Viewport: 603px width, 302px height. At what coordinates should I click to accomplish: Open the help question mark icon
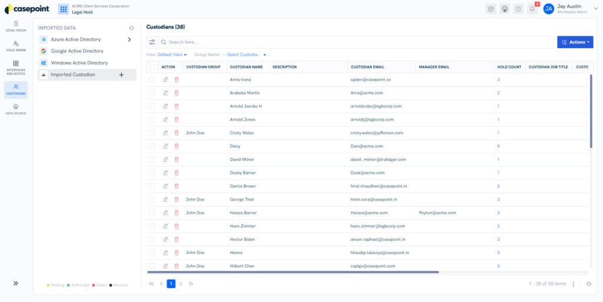pyautogui.click(x=518, y=9)
